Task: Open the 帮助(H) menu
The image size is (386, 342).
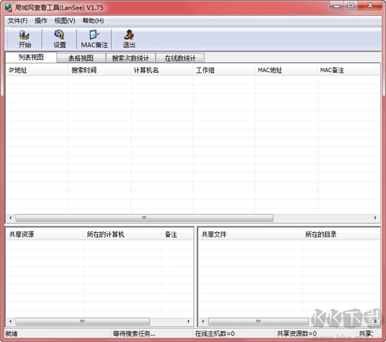Action: point(93,21)
